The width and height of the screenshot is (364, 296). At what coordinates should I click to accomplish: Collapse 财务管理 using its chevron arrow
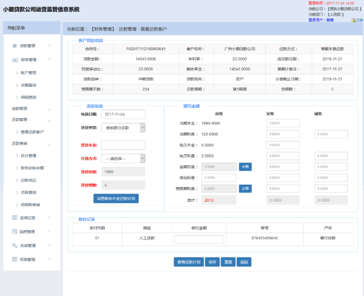[49, 59]
